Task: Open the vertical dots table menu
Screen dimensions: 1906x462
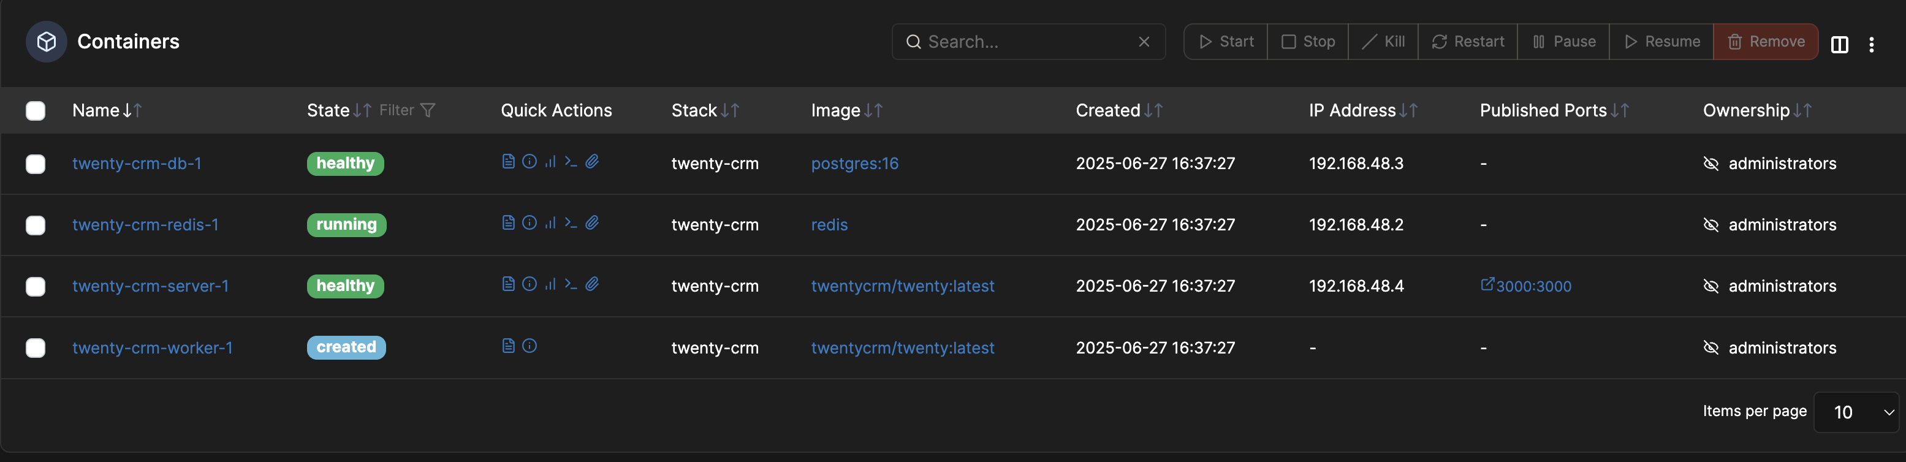Action: (x=1871, y=44)
